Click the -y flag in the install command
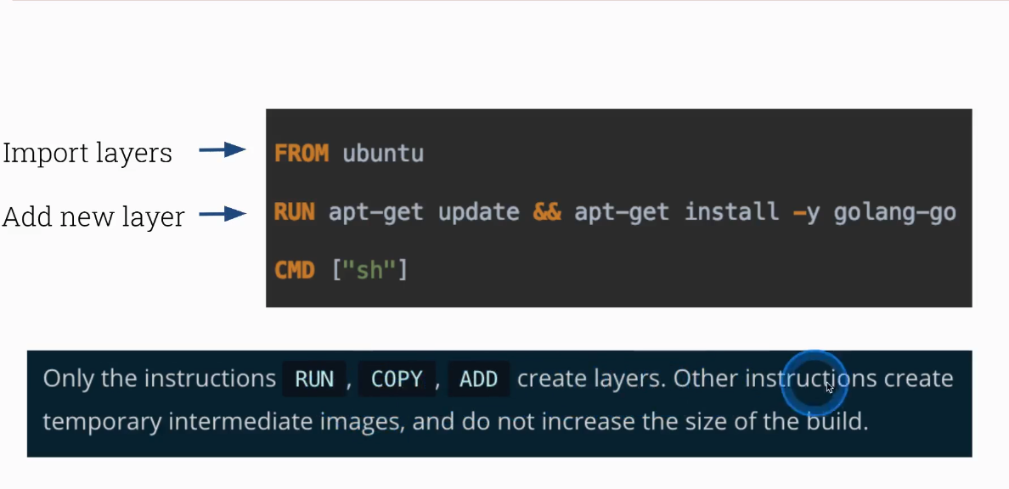The width and height of the screenshot is (1009, 489). (806, 212)
